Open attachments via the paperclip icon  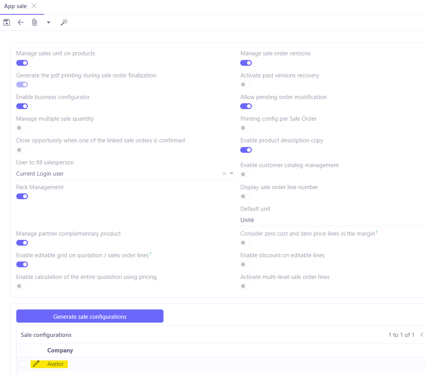click(x=34, y=22)
